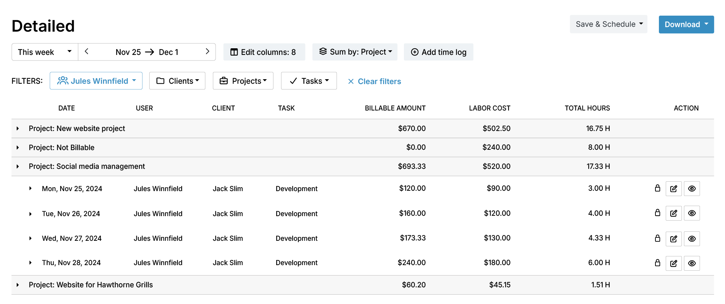The image size is (725, 304).
Task: Open the Projects filter dropdown
Action: [243, 81]
